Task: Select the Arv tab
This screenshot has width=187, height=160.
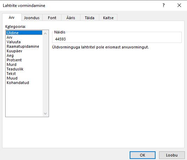Action: 12,17
